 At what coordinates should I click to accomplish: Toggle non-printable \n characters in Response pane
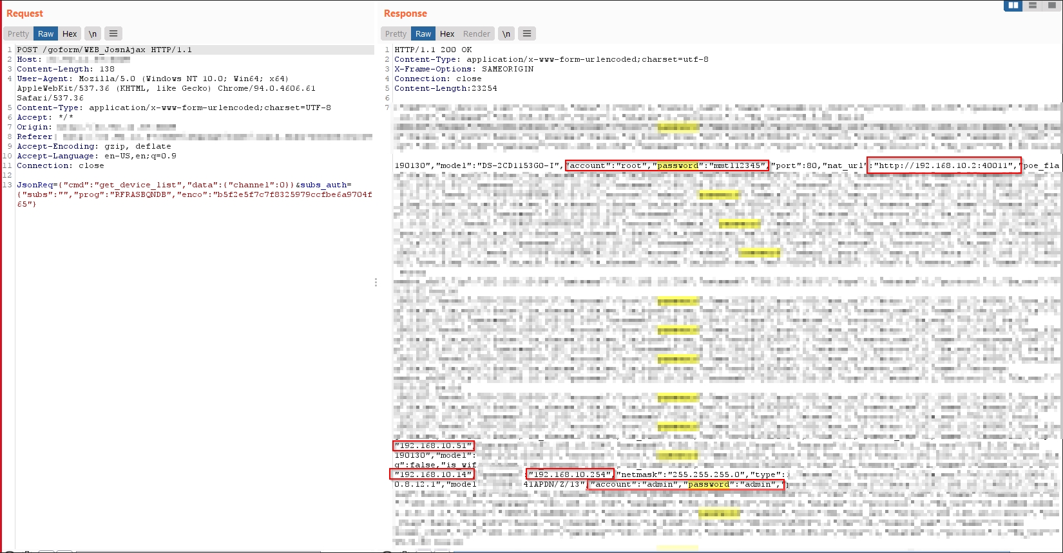point(506,33)
